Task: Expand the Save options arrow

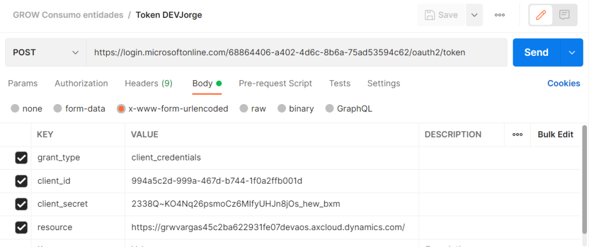Action: click(x=475, y=15)
